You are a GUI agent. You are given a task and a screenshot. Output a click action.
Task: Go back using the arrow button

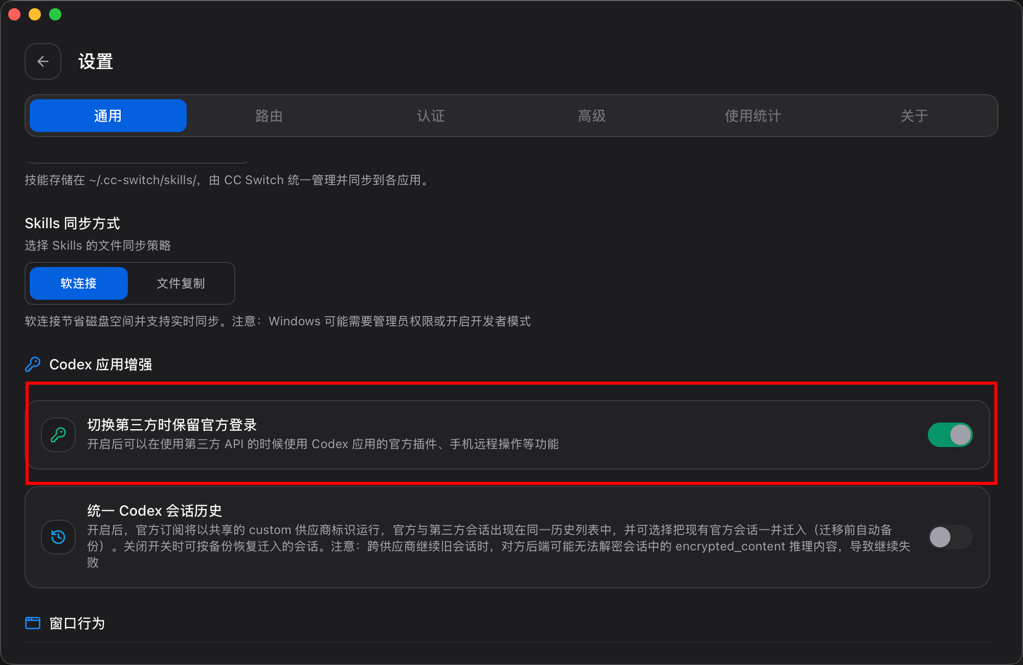pos(43,61)
